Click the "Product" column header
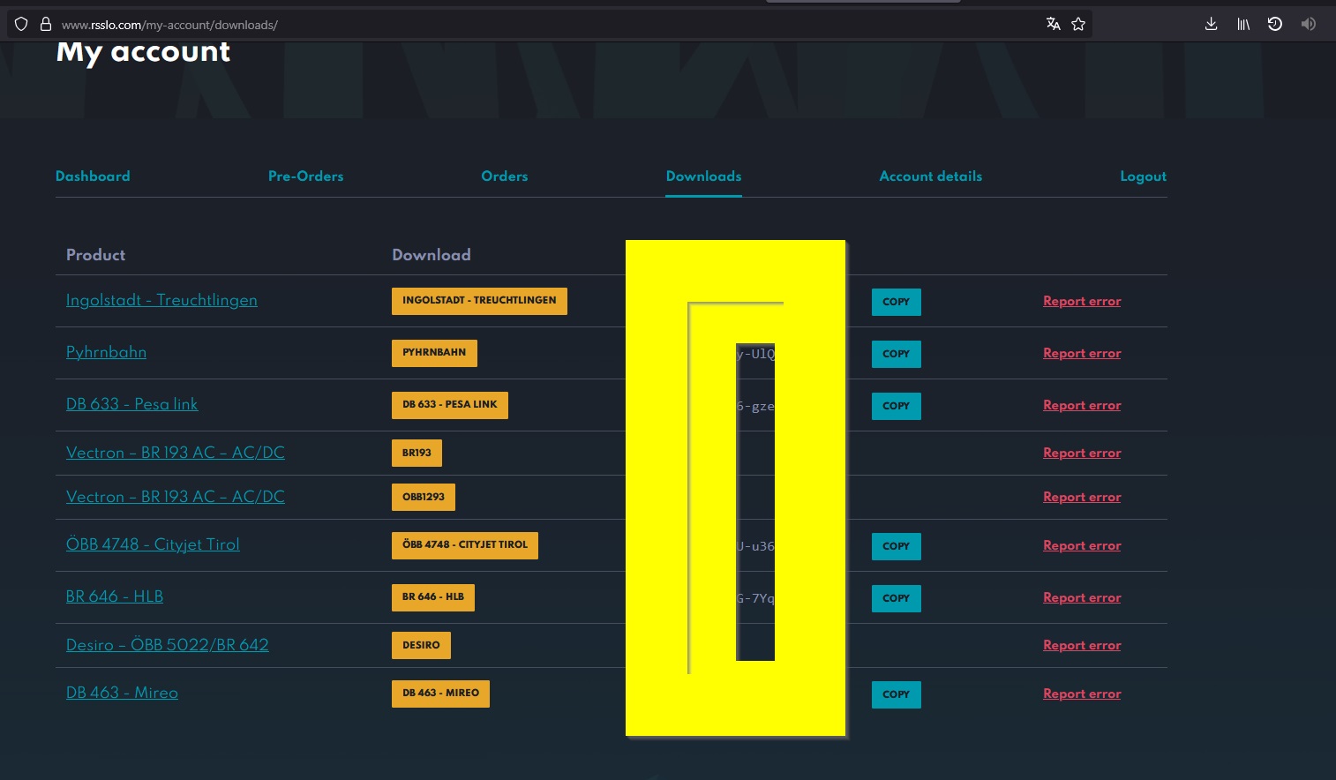 [x=95, y=255]
